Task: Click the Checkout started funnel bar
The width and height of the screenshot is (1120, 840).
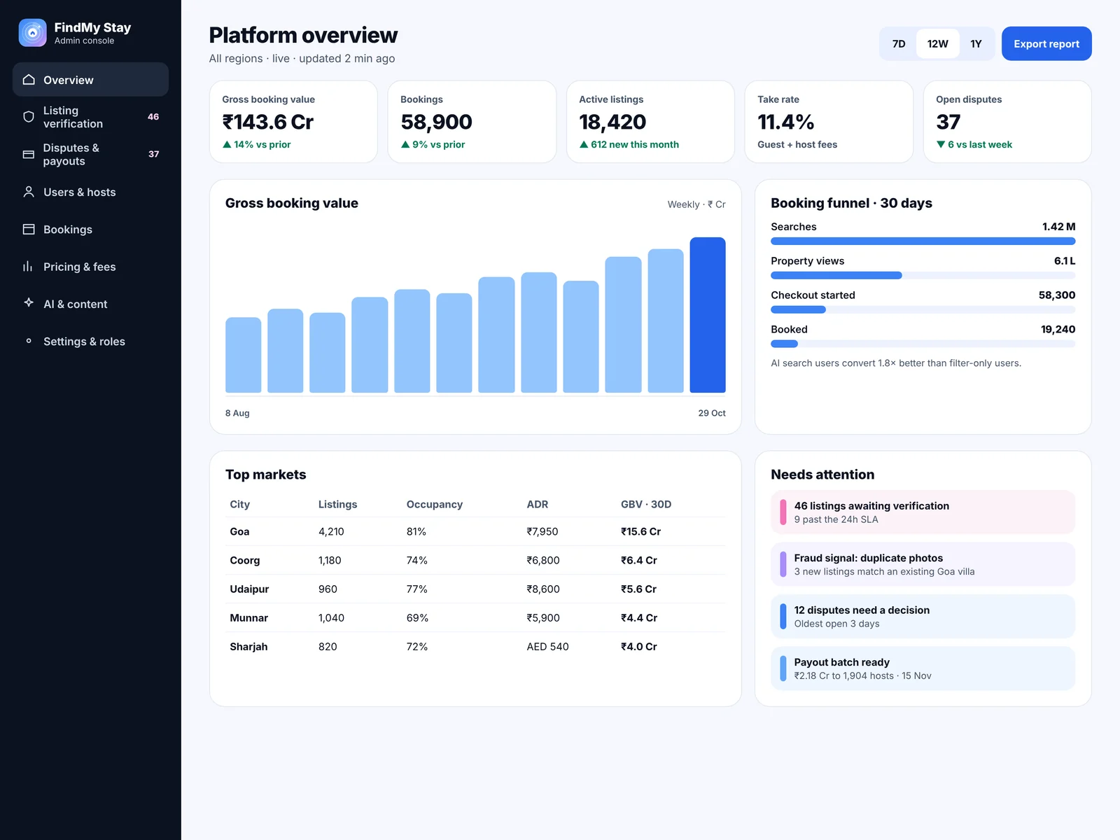Action: click(x=923, y=309)
